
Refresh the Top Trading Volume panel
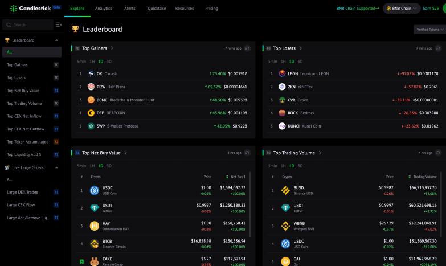pos(439,153)
